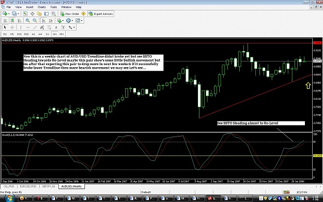Click the yellow diamond info icon

[x=83, y=14]
